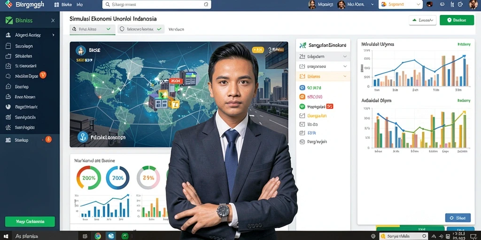This screenshot has width=481, height=240.
Task: Open the Dasca dropdown button
Action: pyautogui.click(x=423, y=20)
